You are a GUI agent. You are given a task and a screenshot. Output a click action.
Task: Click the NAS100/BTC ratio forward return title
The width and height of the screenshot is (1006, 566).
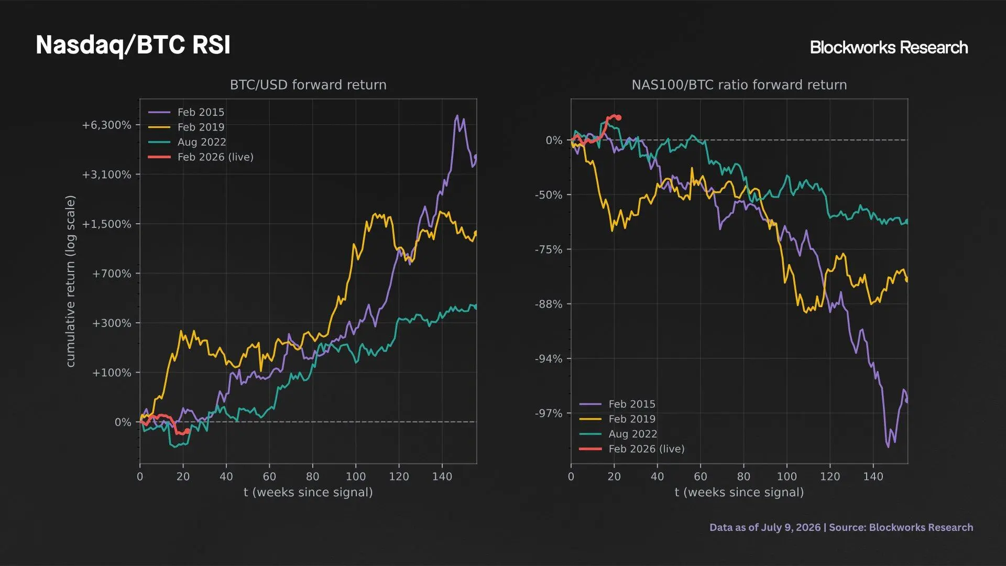coord(739,85)
